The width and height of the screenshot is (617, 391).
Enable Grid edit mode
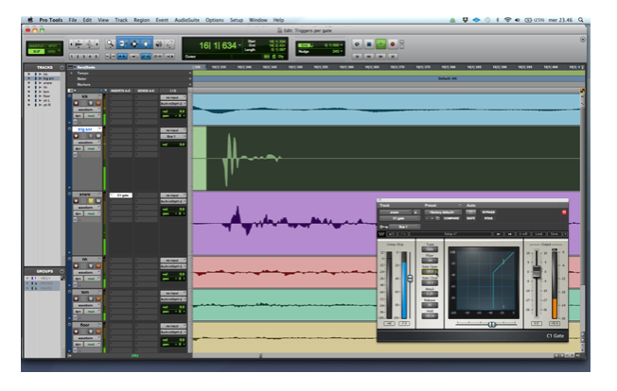pyautogui.click(x=53, y=51)
